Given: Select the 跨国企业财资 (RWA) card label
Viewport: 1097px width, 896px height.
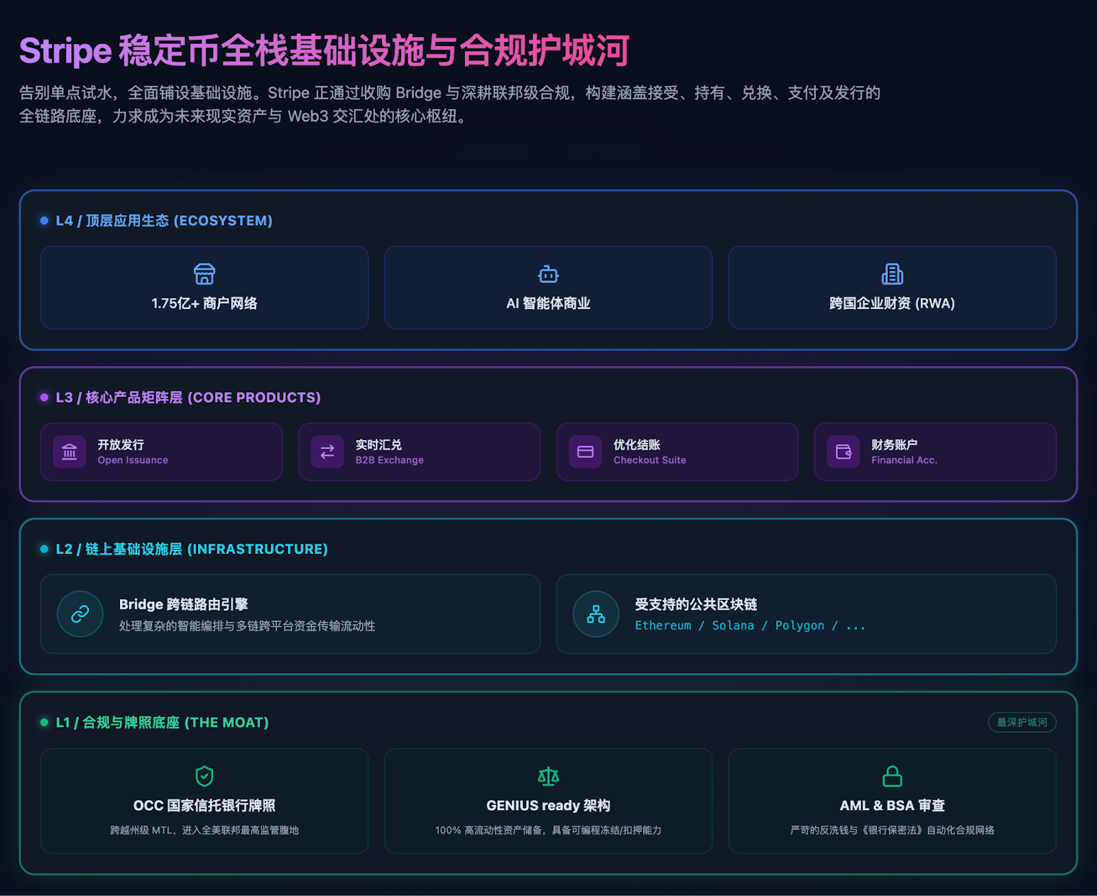Looking at the screenshot, I should 892,304.
